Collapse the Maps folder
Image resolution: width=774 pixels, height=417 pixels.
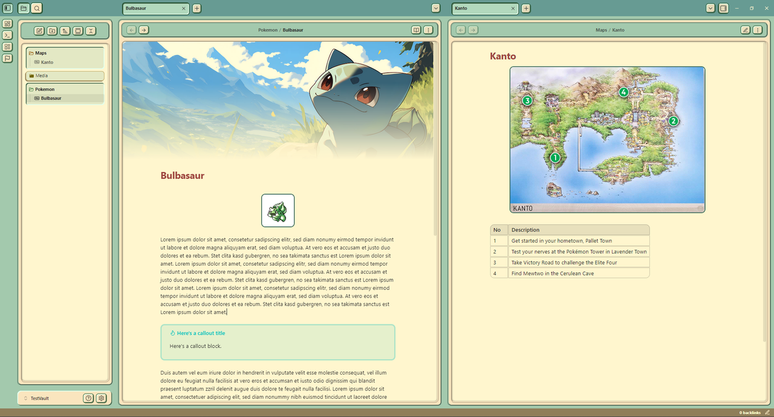[x=65, y=53]
